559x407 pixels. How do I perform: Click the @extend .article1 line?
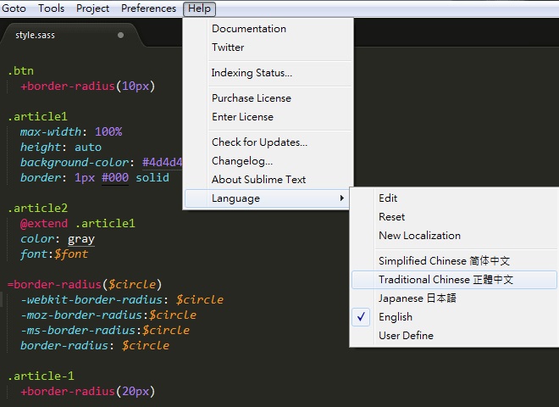tap(78, 224)
